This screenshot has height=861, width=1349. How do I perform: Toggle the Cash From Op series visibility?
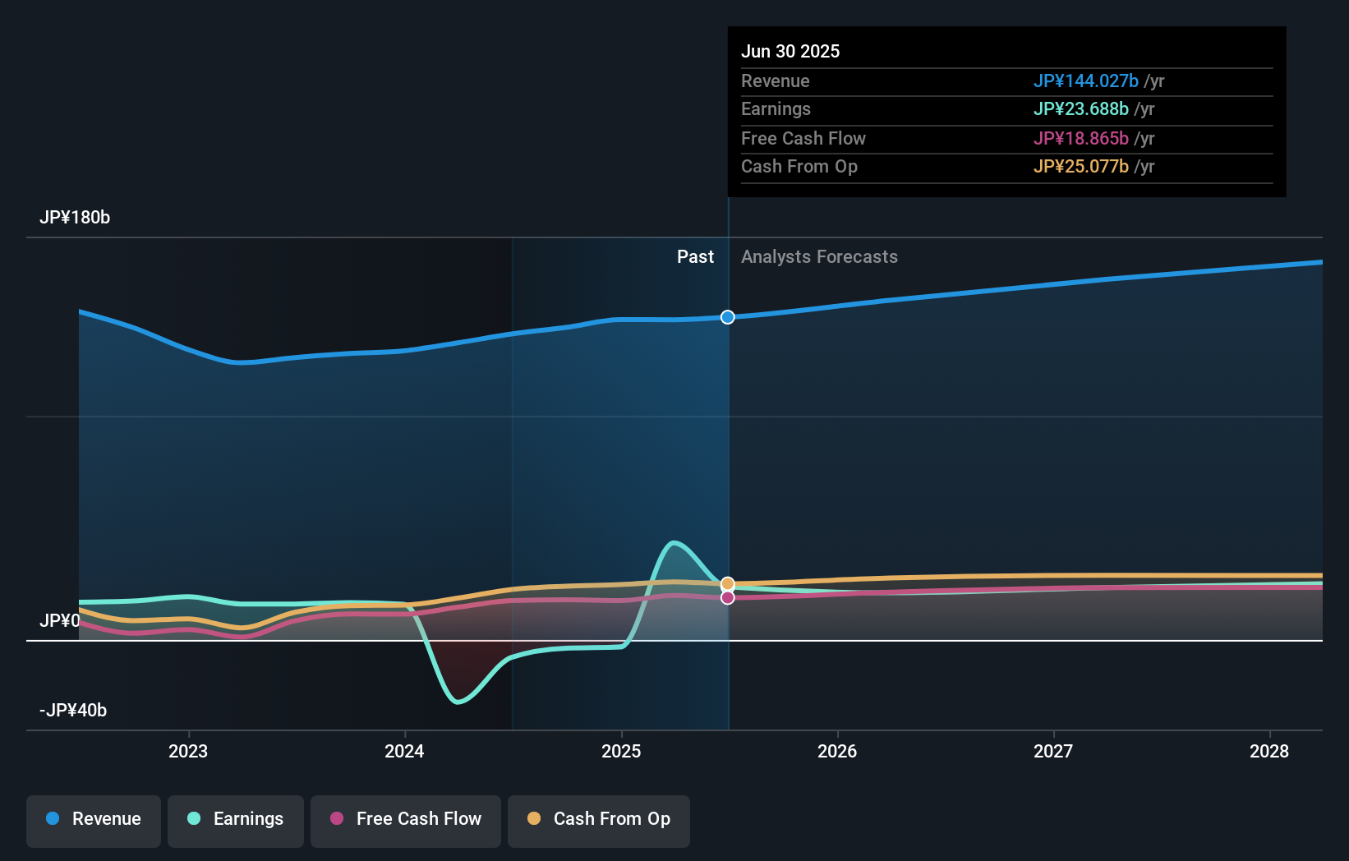pos(598,819)
